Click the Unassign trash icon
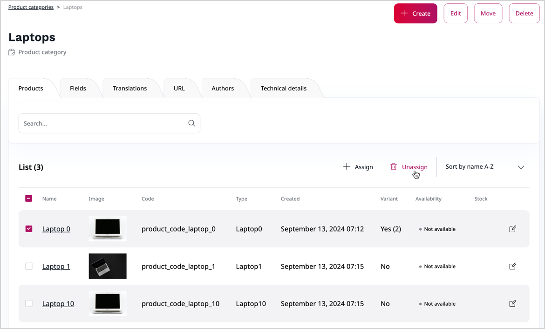Viewport: 545px width, 329px height. click(x=394, y=166)
